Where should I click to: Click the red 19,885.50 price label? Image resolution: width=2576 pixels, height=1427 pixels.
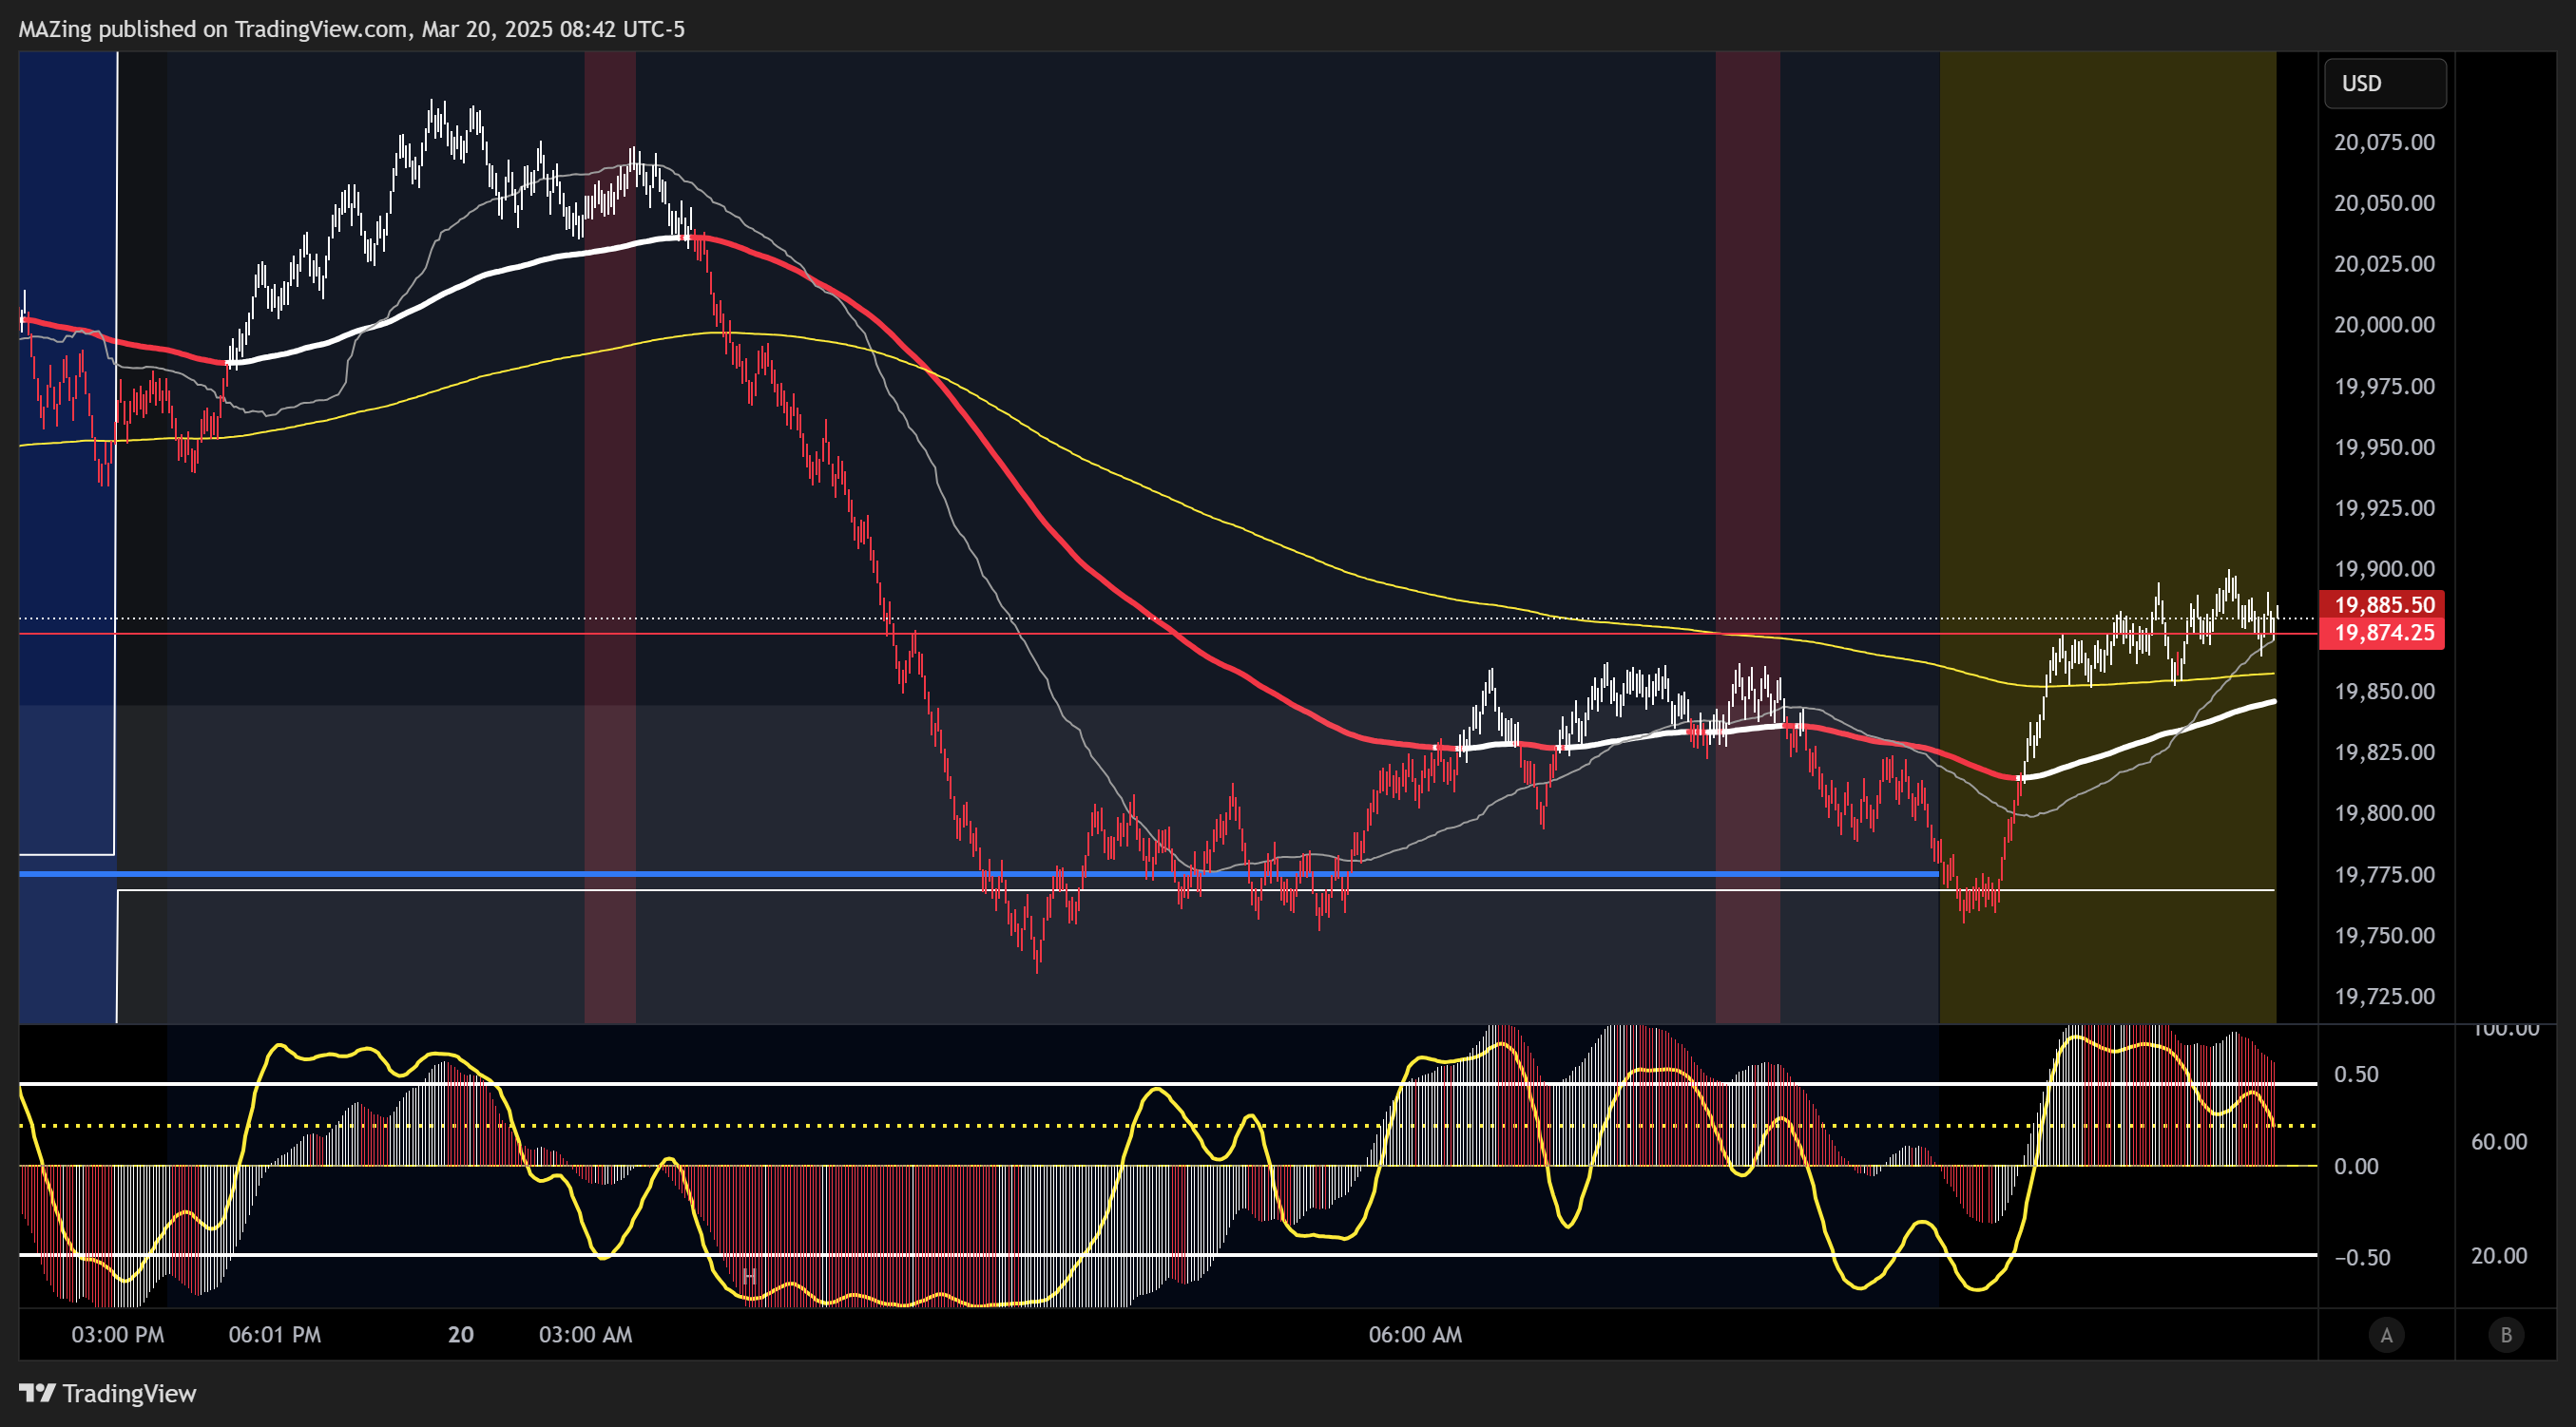tap(2383, 604)
